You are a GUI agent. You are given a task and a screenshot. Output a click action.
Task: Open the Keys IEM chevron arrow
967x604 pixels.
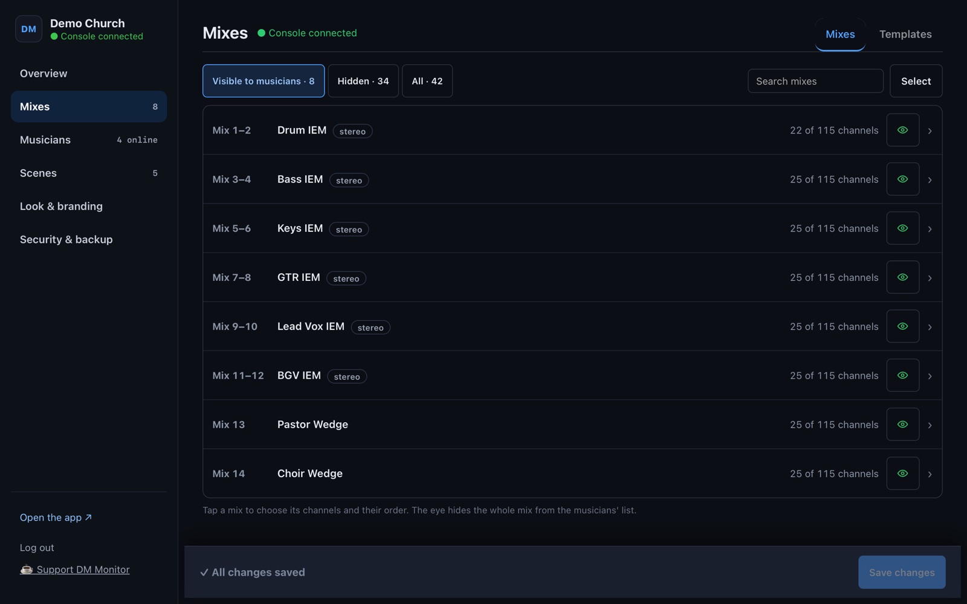point(930,229)
